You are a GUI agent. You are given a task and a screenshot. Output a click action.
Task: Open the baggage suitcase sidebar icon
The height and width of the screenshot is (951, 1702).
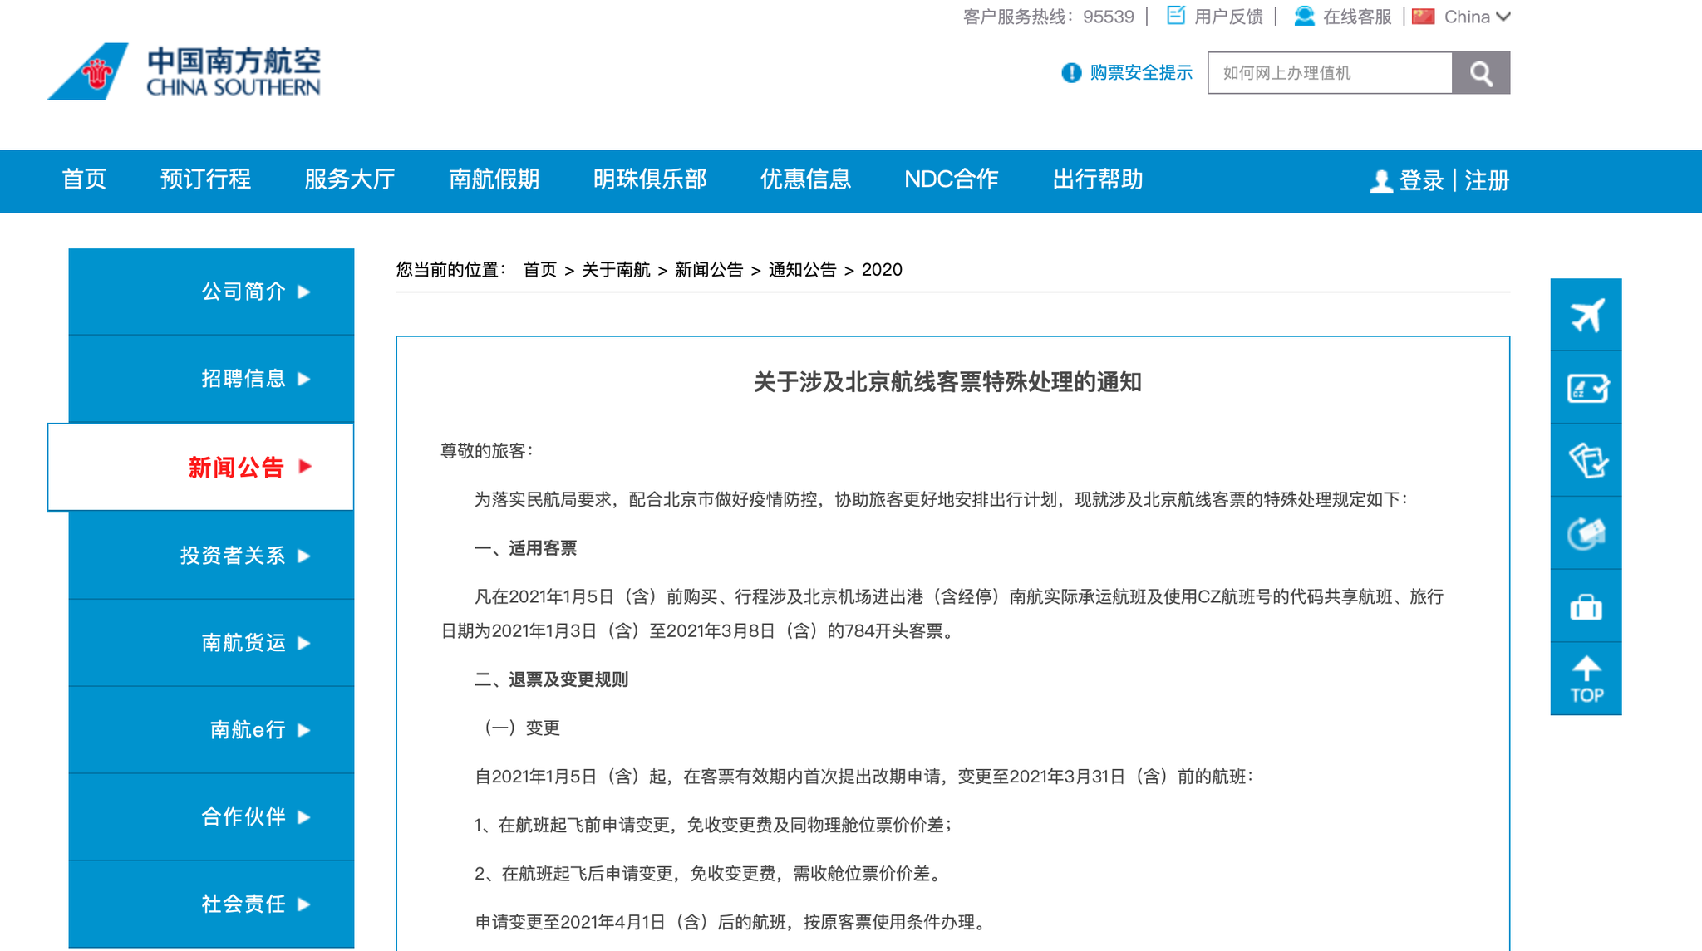(1586, 606)
